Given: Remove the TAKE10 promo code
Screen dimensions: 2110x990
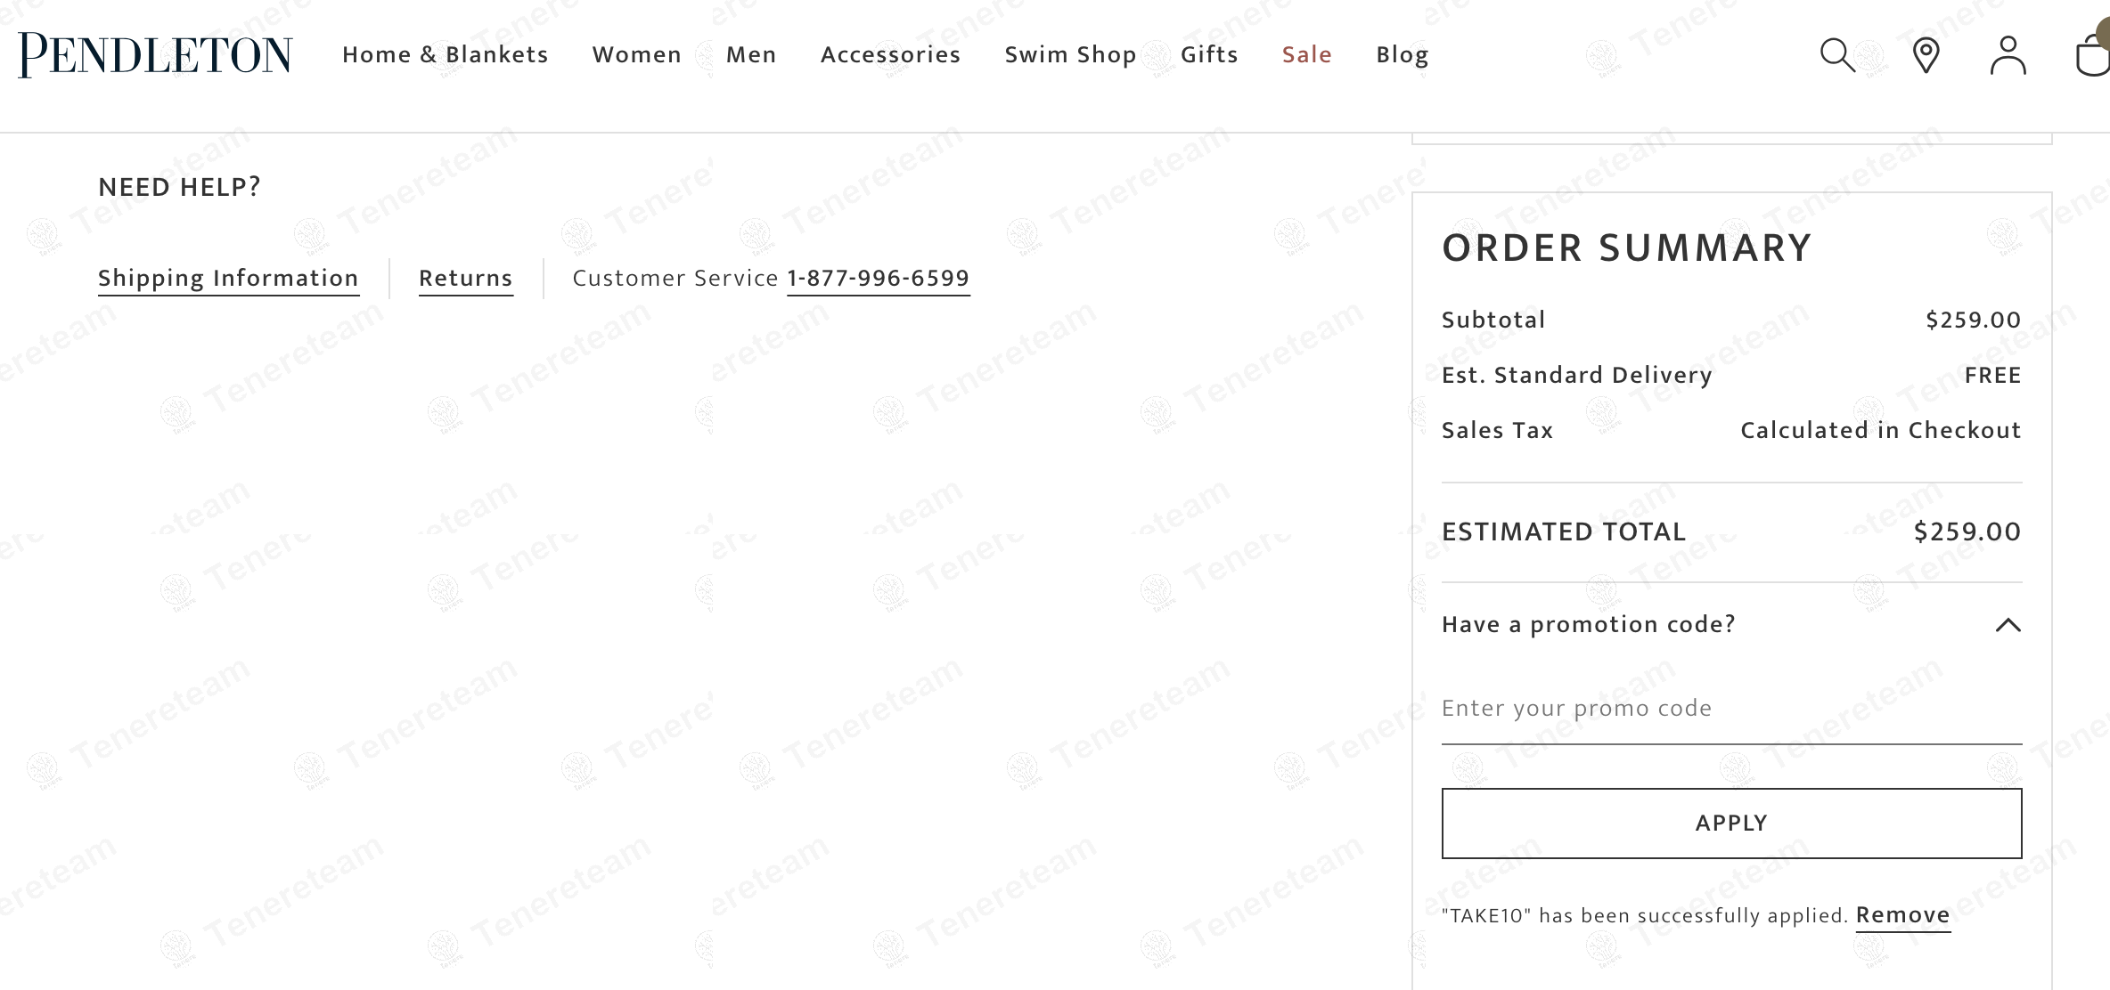Looking at the screenshot, I should [1902, 915].
